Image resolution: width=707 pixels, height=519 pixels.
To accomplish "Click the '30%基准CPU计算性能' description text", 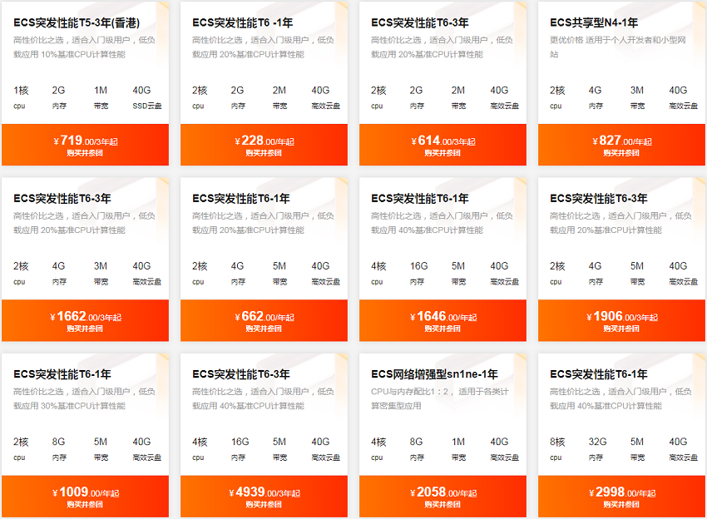I will pyautogui.click(x=83, y=406).
